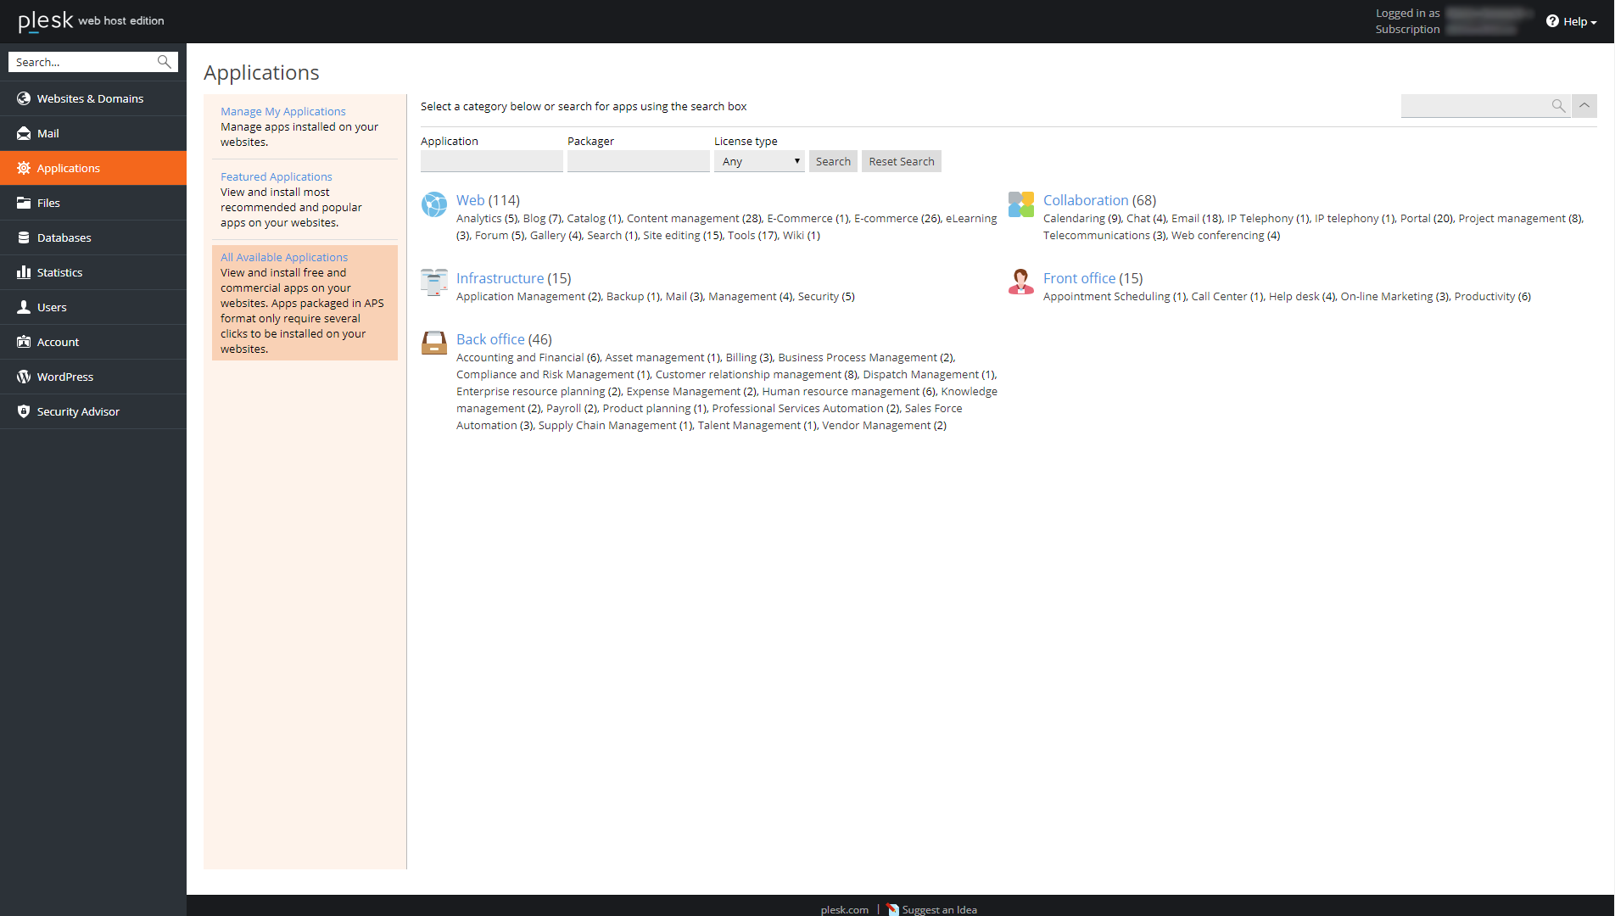
Task: Click the sidebar search magnifier icon
Action: coord(165,62)
